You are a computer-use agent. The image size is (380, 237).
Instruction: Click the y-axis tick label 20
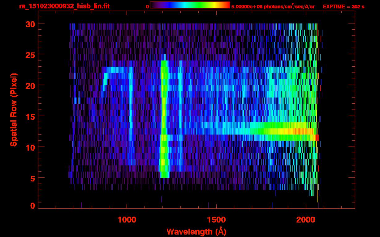[x=30, y=85]
